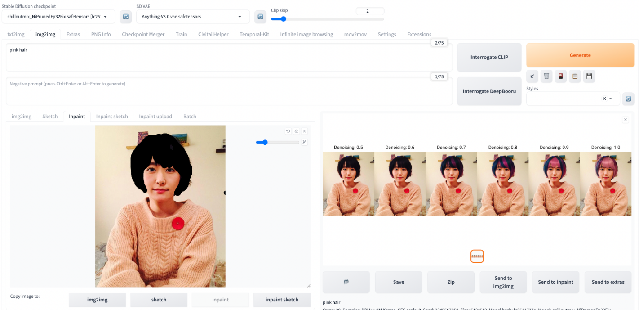
Task: Copy image to img2img button
Action: click(x=97, y=300)
